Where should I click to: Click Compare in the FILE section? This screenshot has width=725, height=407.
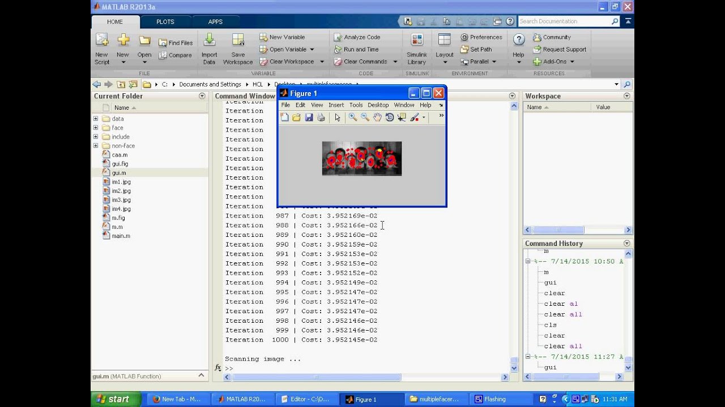click(176, 55)
